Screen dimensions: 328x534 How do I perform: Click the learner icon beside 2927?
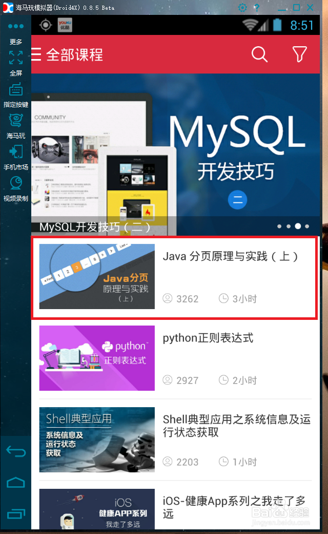point(168,380)
